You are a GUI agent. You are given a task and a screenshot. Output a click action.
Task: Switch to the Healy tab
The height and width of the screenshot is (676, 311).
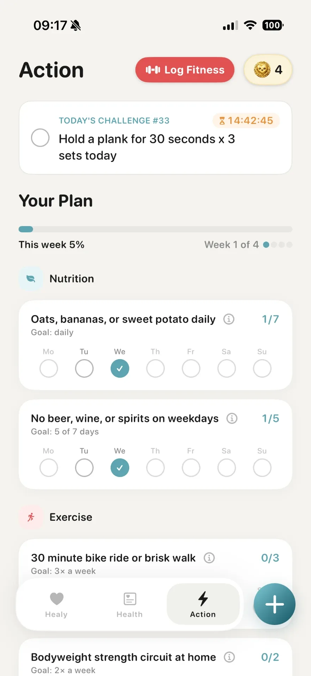[56, 605]
